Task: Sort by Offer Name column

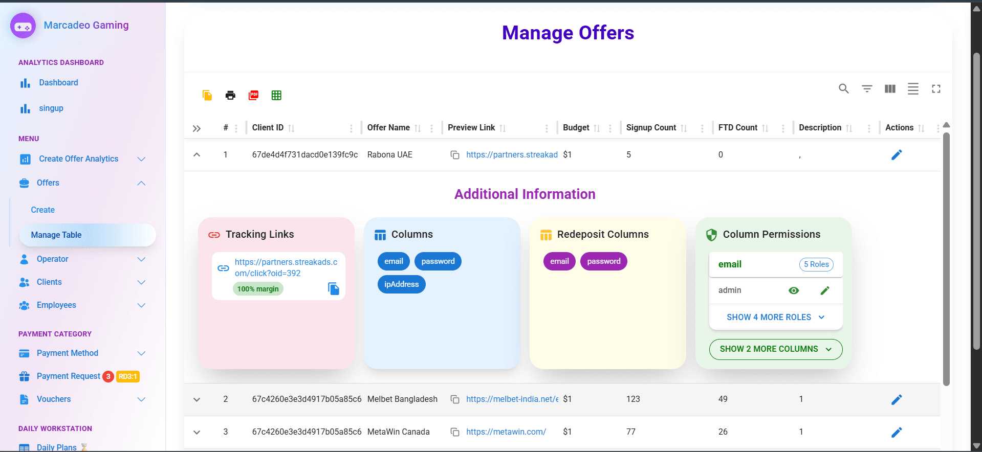Action: point(418,128)
